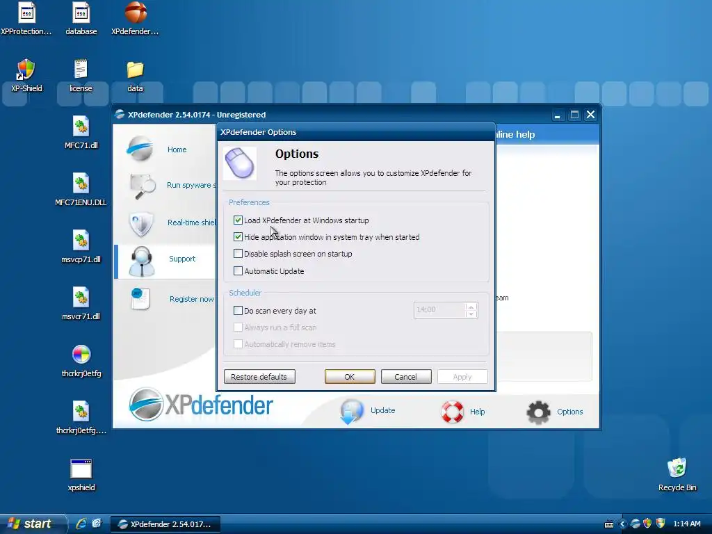
Task: Click the Update label in bottom bar
Action: [383, 410]
